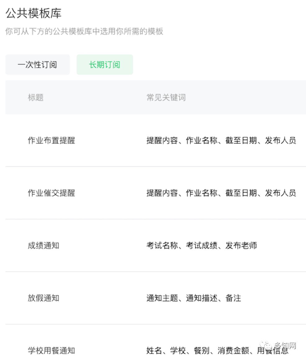Click the keywords of the 作业催交提醒 row

point(221,193)
